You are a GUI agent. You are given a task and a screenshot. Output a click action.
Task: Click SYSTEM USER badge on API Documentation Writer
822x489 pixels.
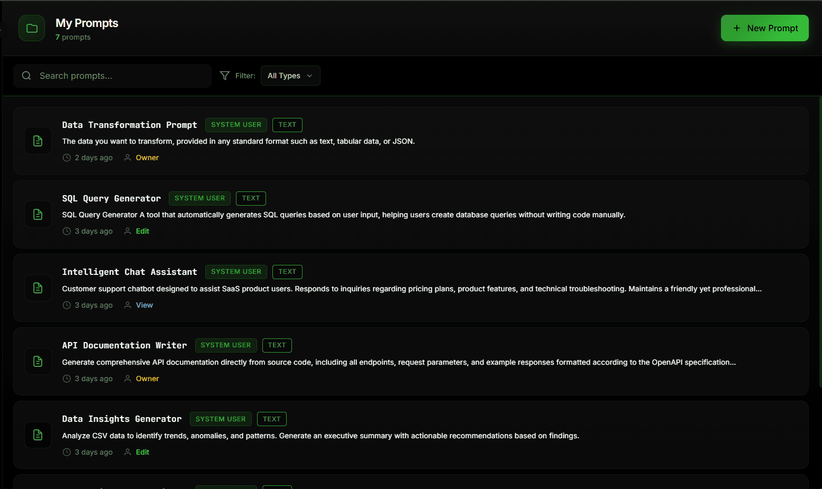226,345
